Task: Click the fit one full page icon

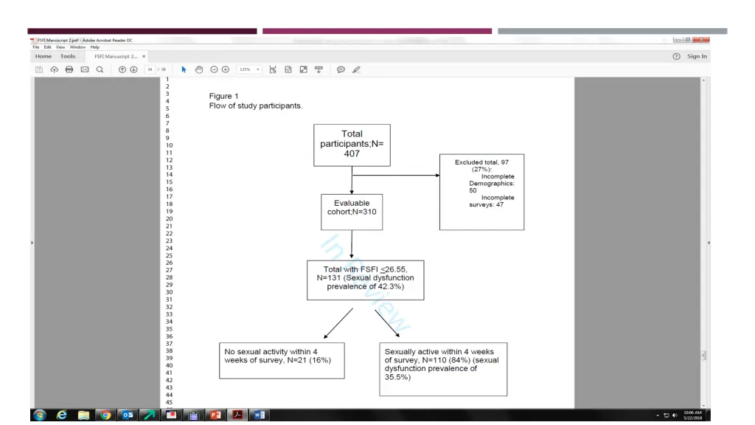Action: pos(288,69)
